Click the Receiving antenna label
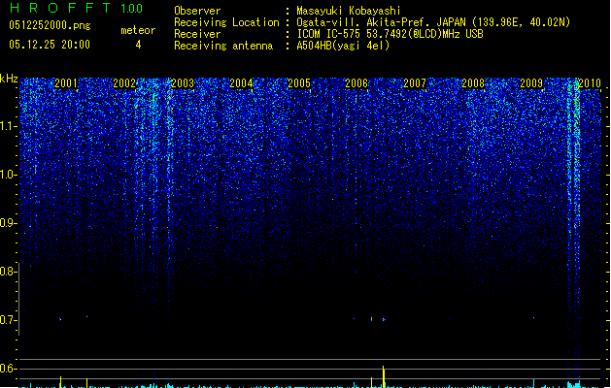Image resolution: width=611 pixels, height=388 pixels. [223, 46]
